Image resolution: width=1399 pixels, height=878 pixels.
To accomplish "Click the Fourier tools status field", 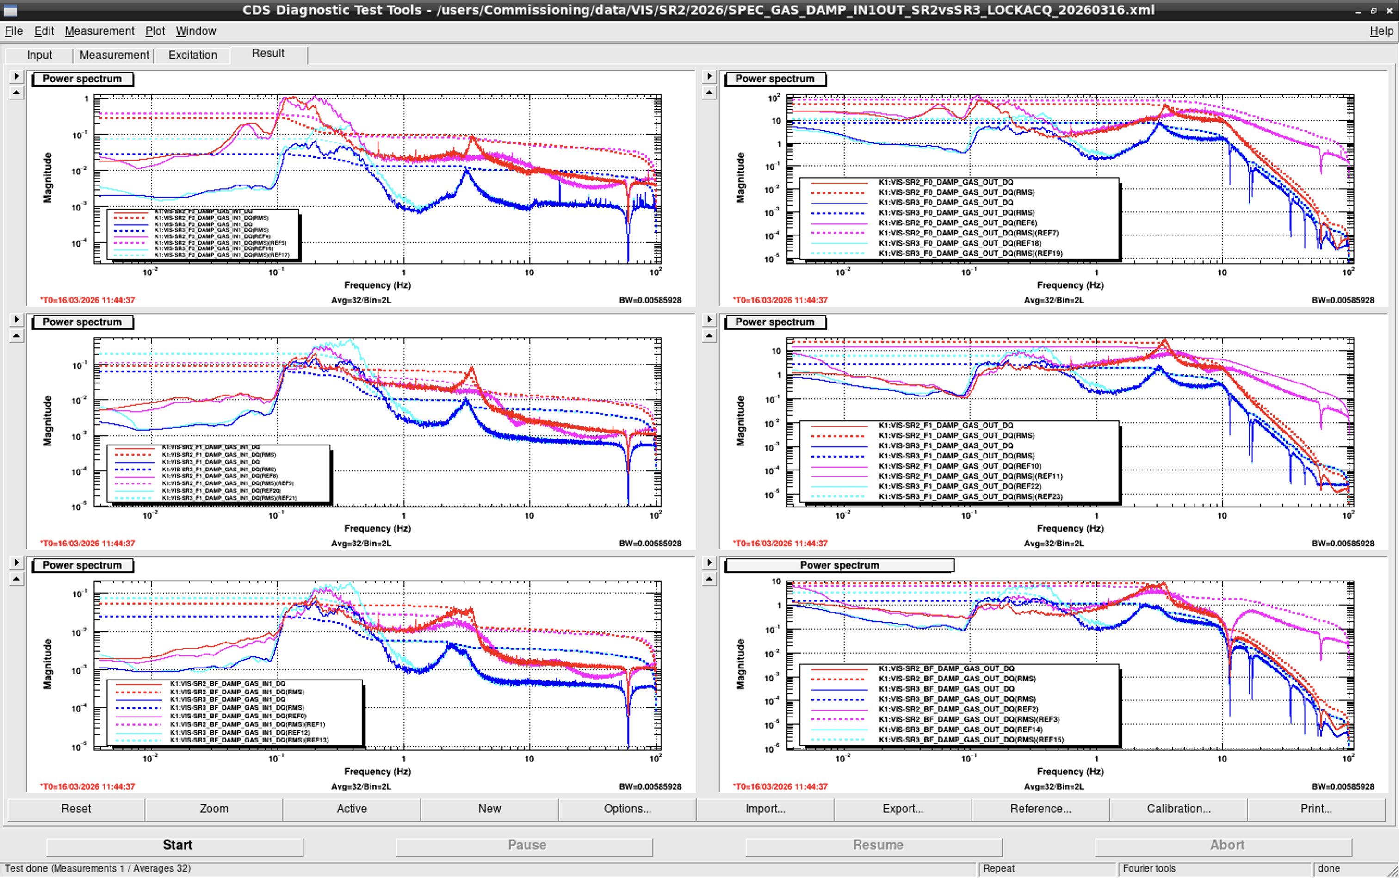I will pos(1215,869).
